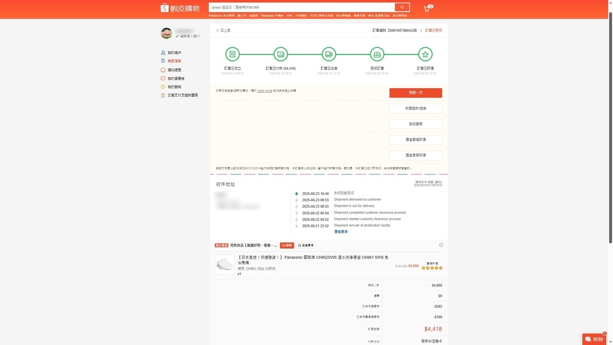Click the orange search magnifier button
613x345 pixels.
coord(402,7)
